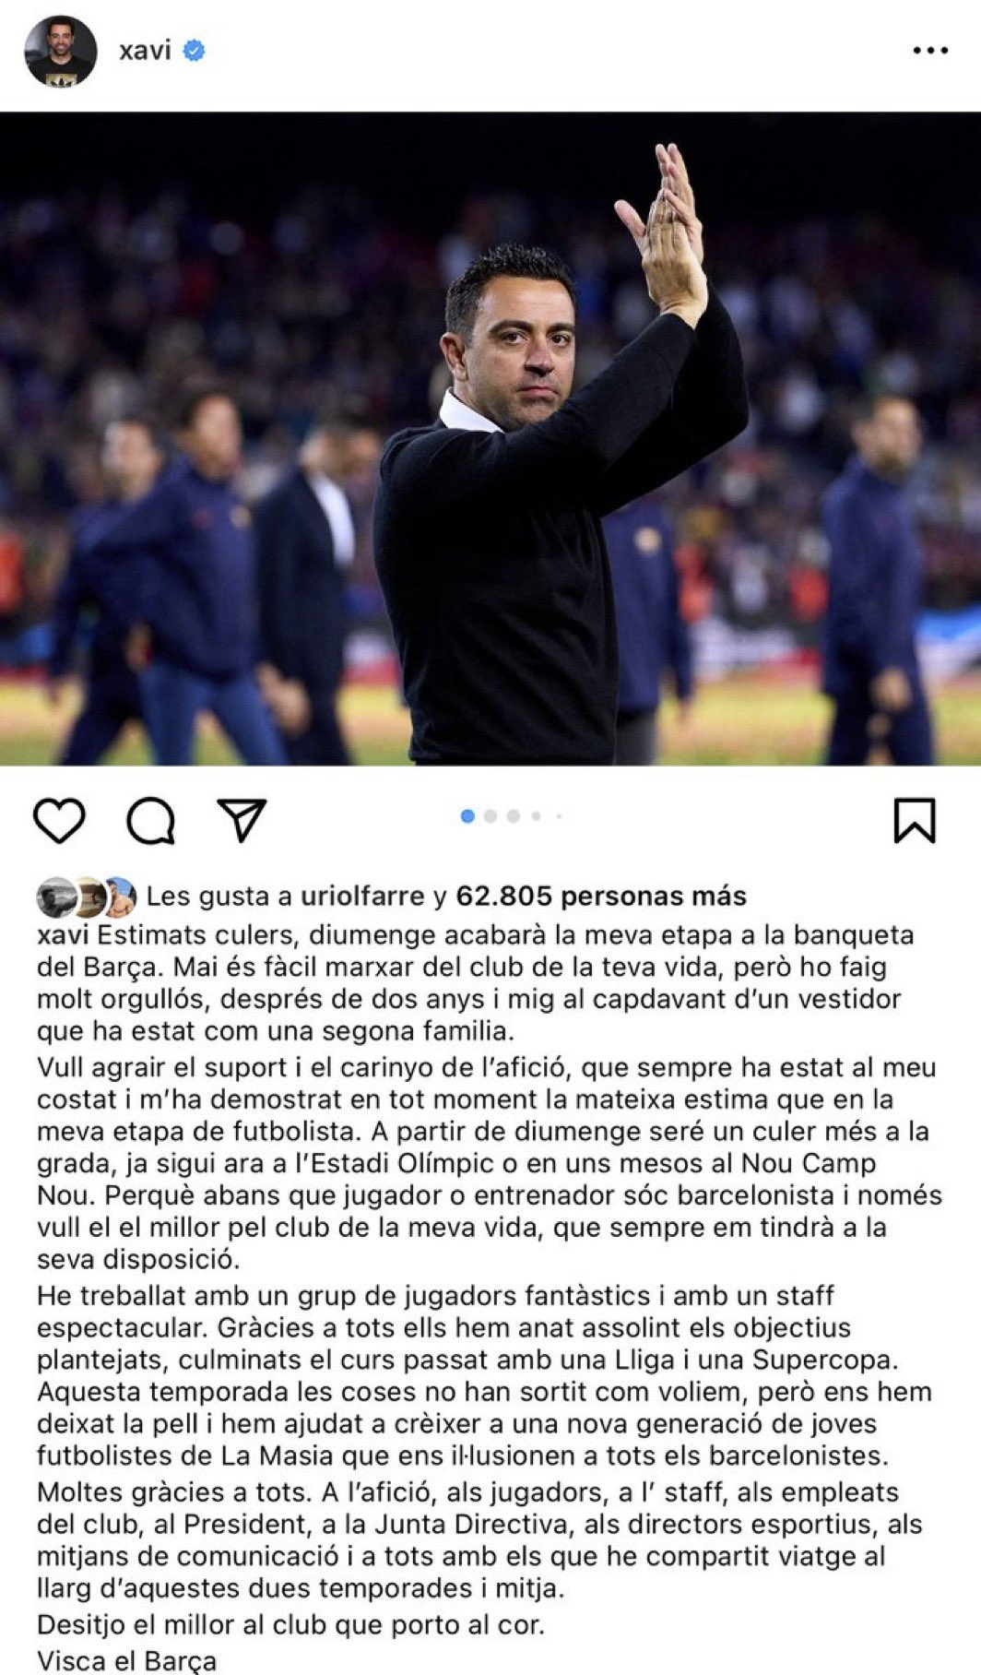Click the xavi username in the header

pos(145,50)
